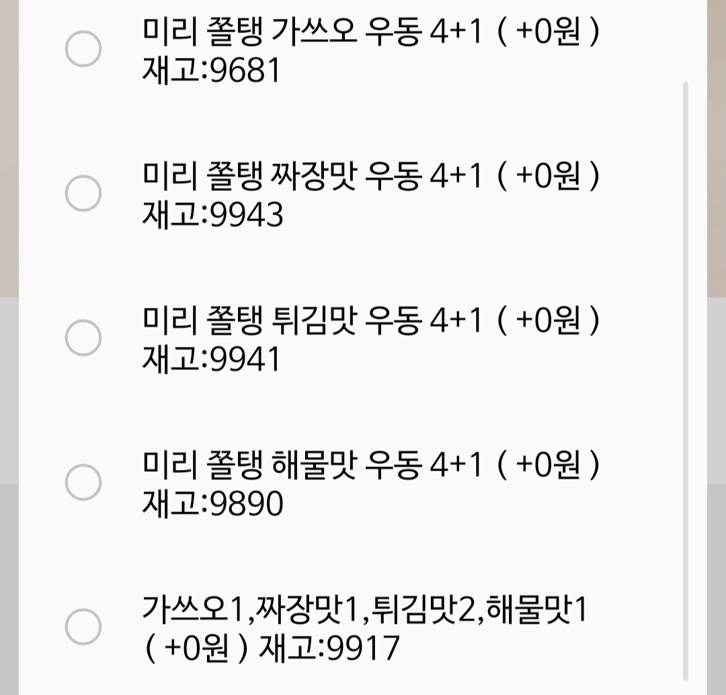Tap the '미리 쫄탱 해물맛 우동 4+1' option text

313,466
